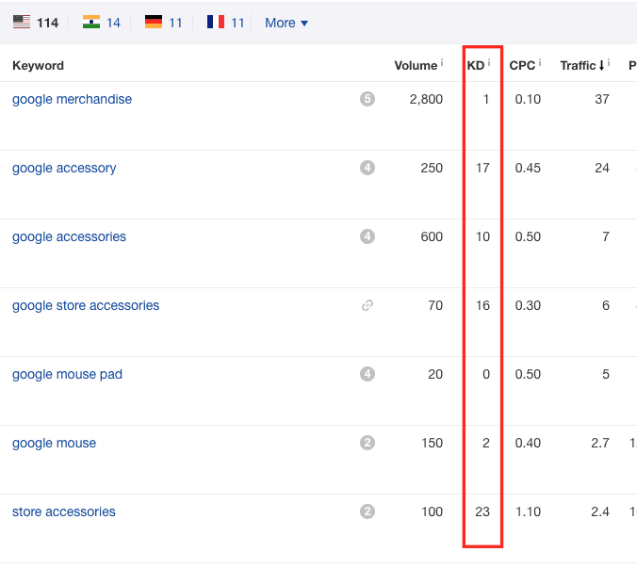Open the google accessories keyword link
The height and width of the screenshot is (568, 637).
click(x=69, y=236)
